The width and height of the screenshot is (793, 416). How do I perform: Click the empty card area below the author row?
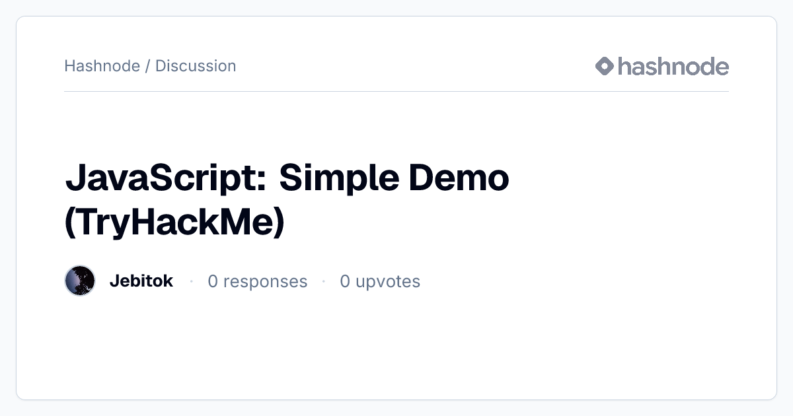coord(397,347)
